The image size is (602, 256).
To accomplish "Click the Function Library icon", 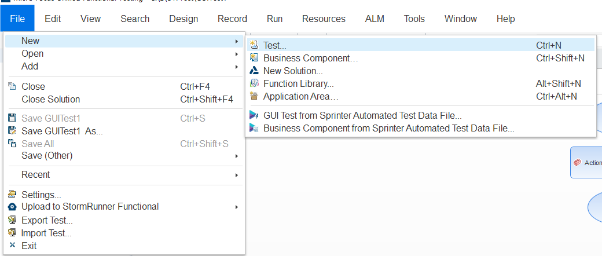I will pyautogui.click(x=254, y=83).
